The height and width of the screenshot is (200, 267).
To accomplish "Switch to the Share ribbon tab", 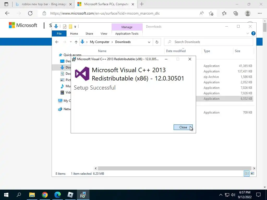I will [89, 34].
